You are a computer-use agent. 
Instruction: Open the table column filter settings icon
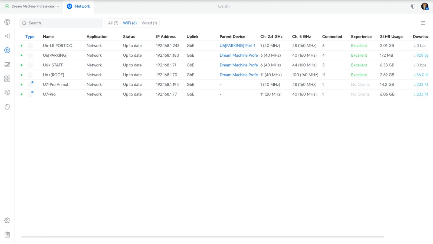(x=423, y=23)
